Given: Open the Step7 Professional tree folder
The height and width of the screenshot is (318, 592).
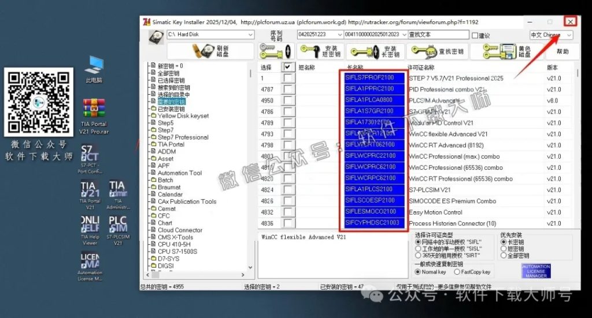Looking at the screenshot, I should coord(183,137).
